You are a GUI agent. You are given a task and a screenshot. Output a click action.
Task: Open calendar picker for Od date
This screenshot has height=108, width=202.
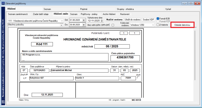pos(84,20)
